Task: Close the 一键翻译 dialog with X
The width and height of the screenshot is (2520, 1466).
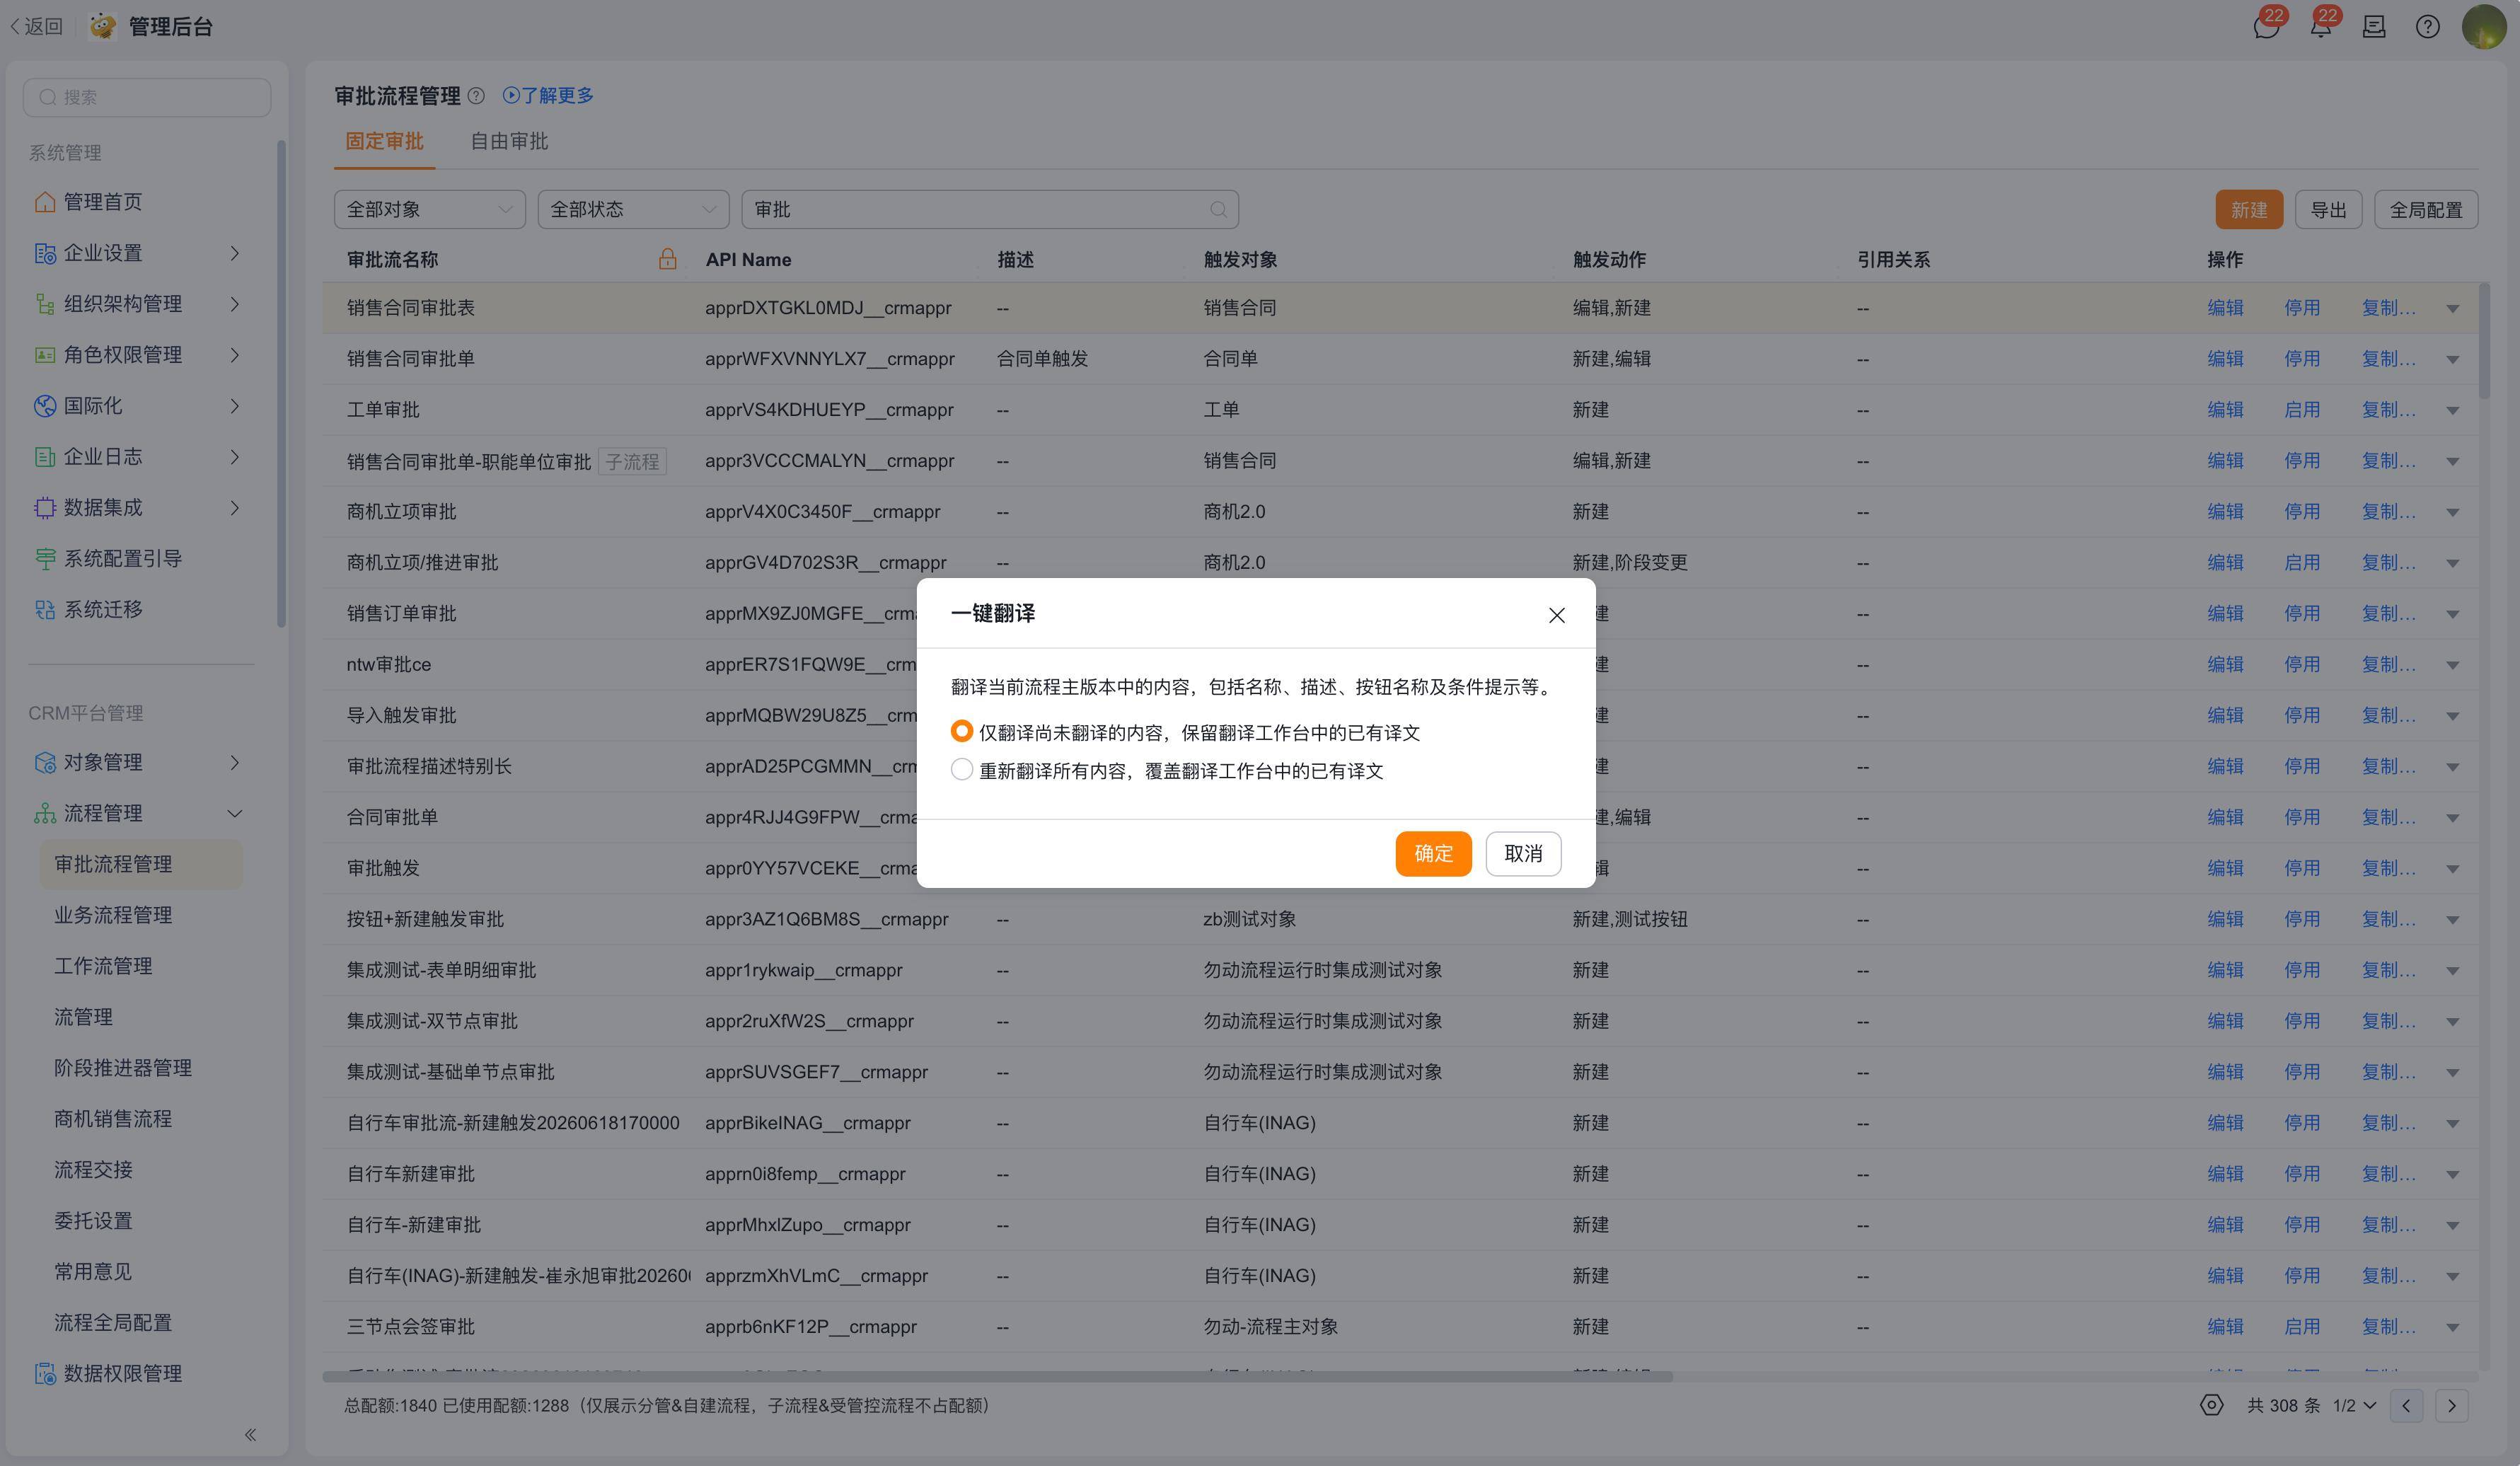Action: coord(1556,615)
